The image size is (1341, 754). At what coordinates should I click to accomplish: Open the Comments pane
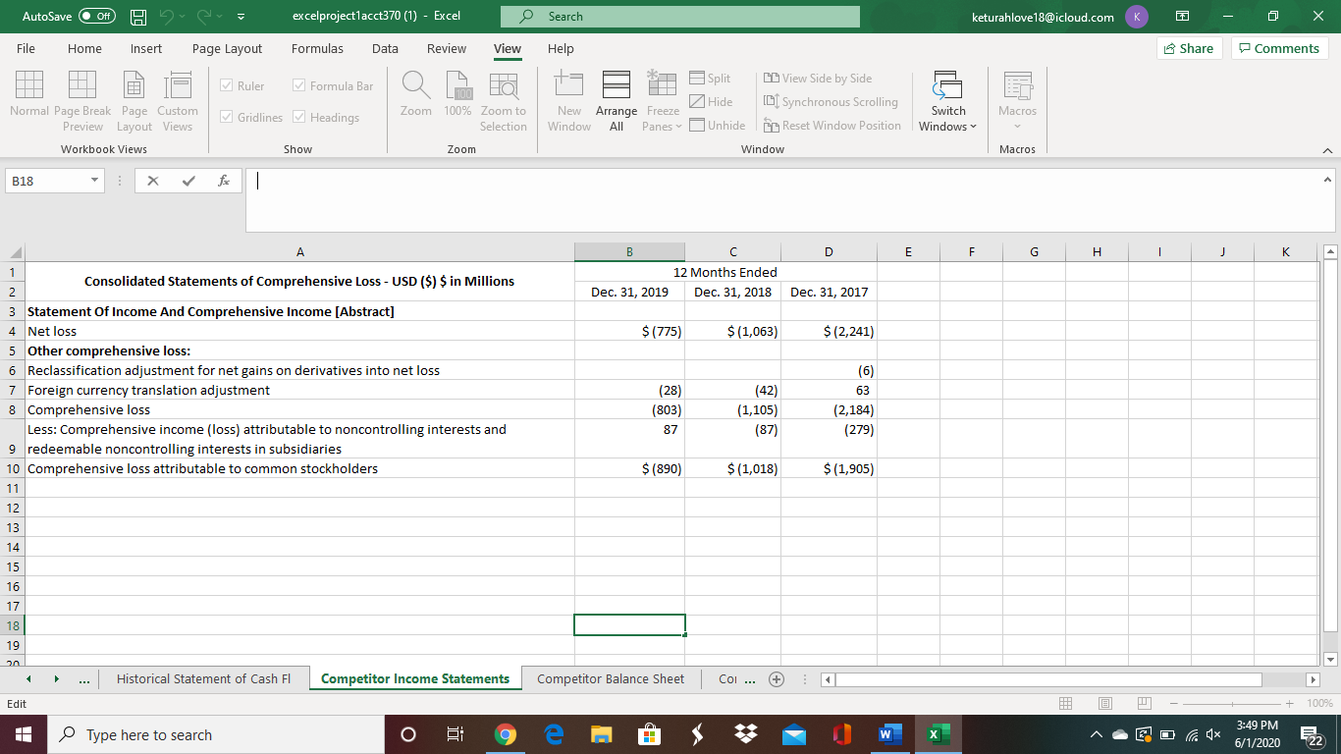coord(1278,47)
